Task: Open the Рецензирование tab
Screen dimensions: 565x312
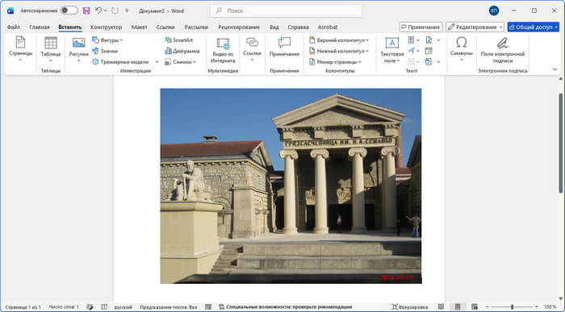Action: [x=239, y=27]
